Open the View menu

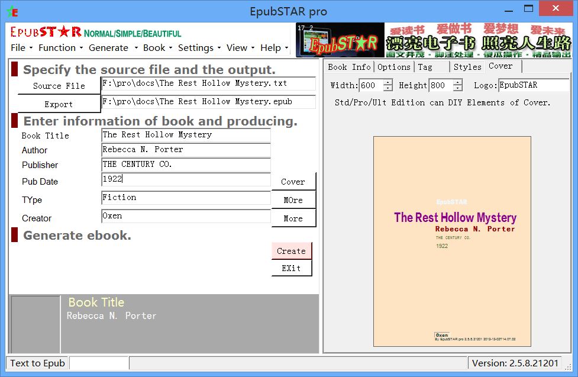pyautogui.click(x=240, y=48)
